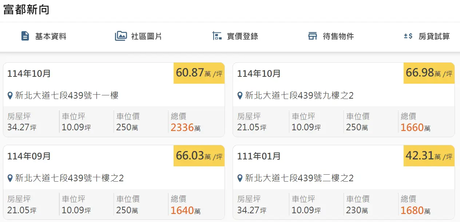Open address link 新北大道七段439號十一樓
Image resolution: width=460 pixels, height=222 pixels.
[x=67, y=96]
